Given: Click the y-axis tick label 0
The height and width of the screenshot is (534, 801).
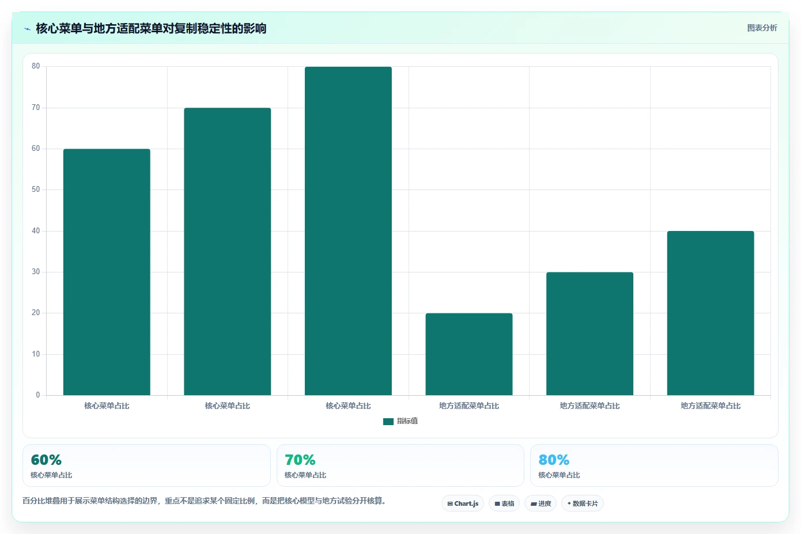Looking at the screenshot, I should tap(38, 395).
